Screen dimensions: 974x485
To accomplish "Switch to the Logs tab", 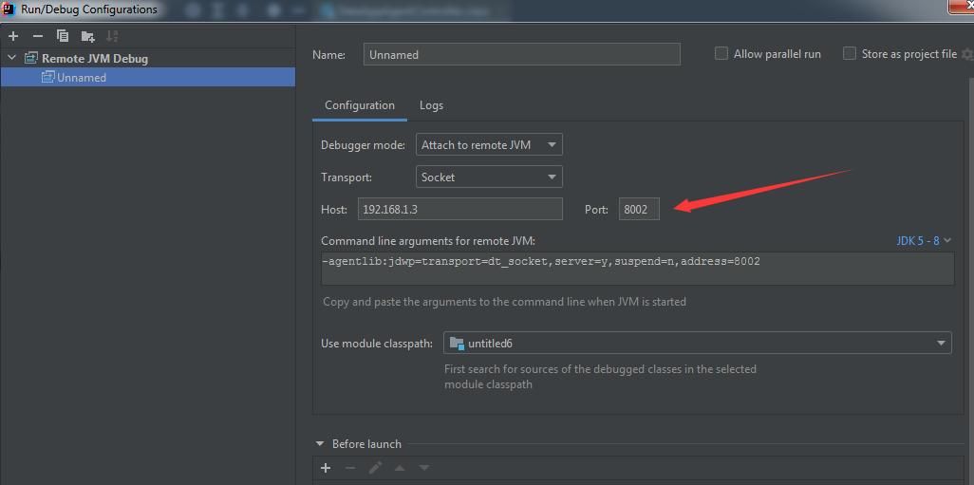I will (431, 105).
